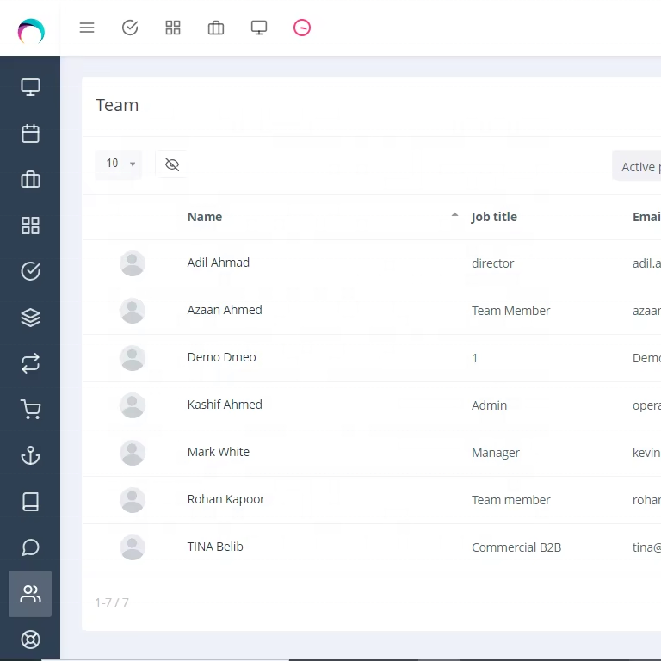
Task: Open the monitor shortcut in top bar
Action: (x=259, y=28)
